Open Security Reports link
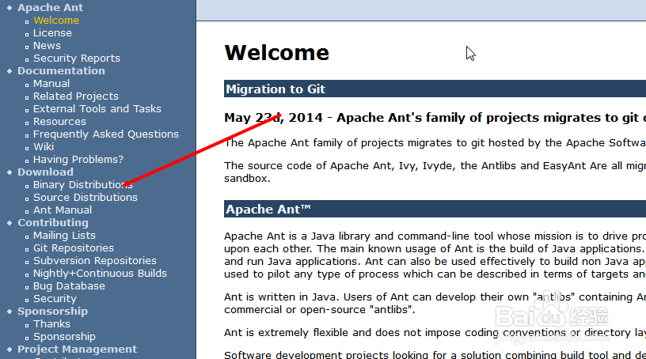This screenshot has height=359, width=646. [x=77, y=59]
